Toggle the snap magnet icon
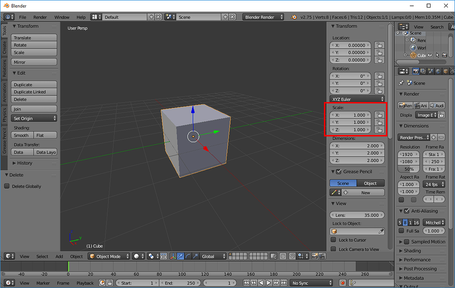The image size is (455, 288). pos(292,256)
